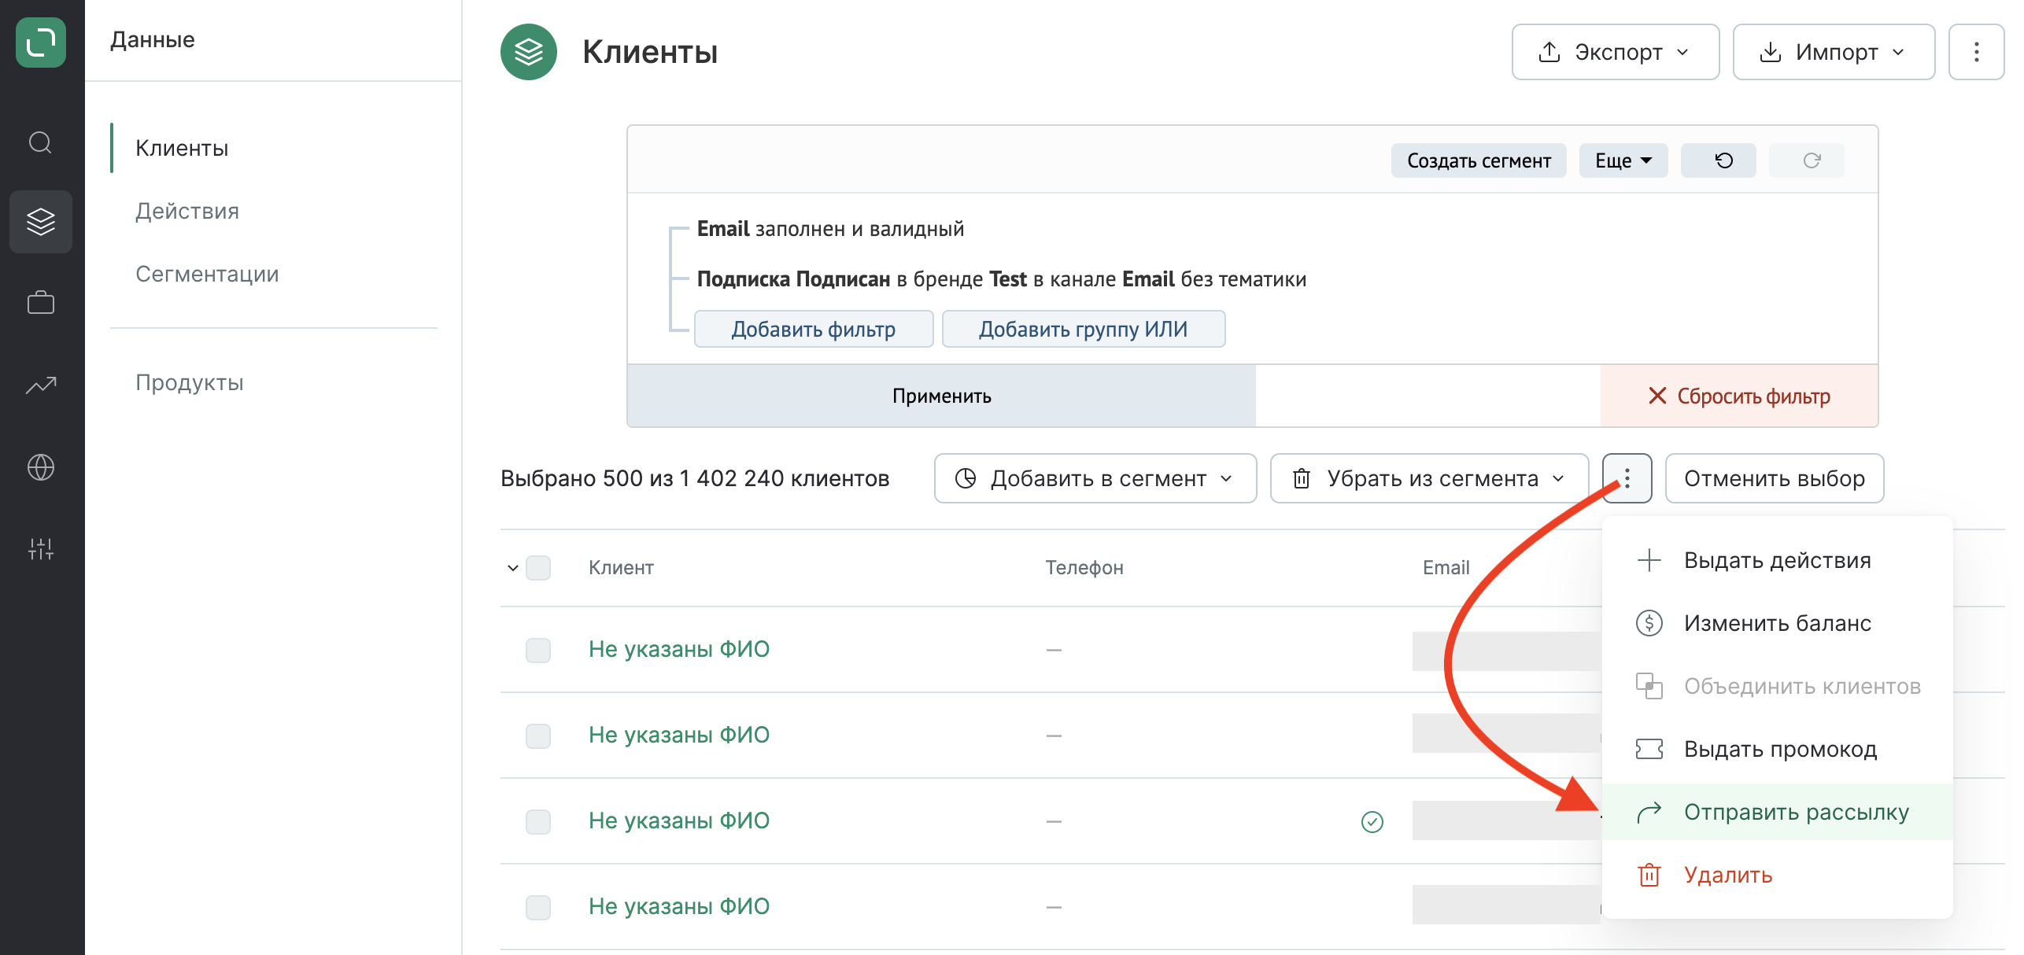Screen dimensions: 2024x955
Task: Click the Применить button
Action: point(942,396)
